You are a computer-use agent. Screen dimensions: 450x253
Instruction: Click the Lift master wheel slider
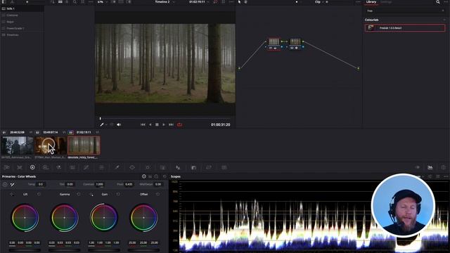click(25, 250)
